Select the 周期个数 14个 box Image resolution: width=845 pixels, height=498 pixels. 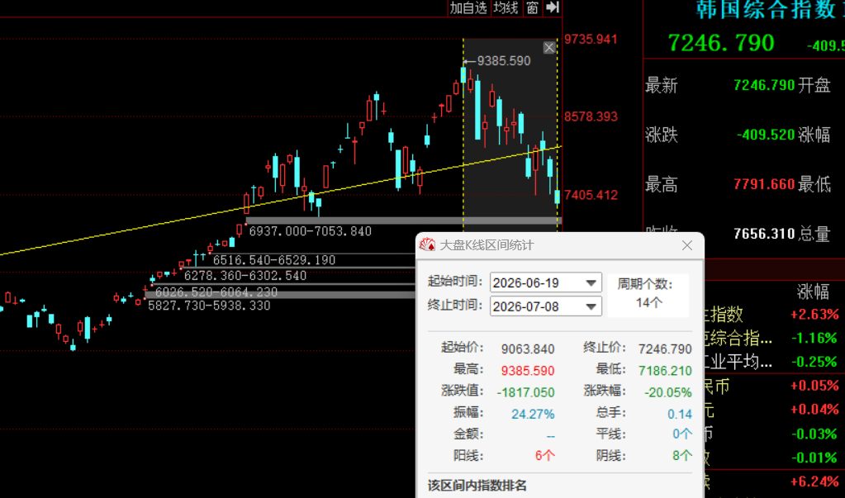tap(648, 294)
